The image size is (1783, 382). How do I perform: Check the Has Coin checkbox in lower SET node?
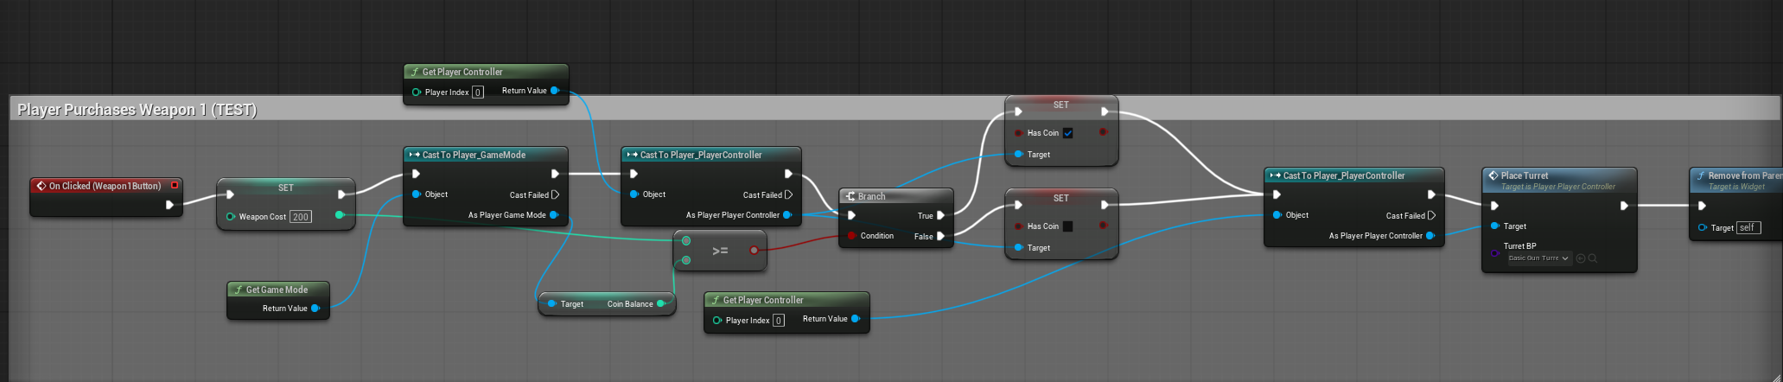point(1068,226)
